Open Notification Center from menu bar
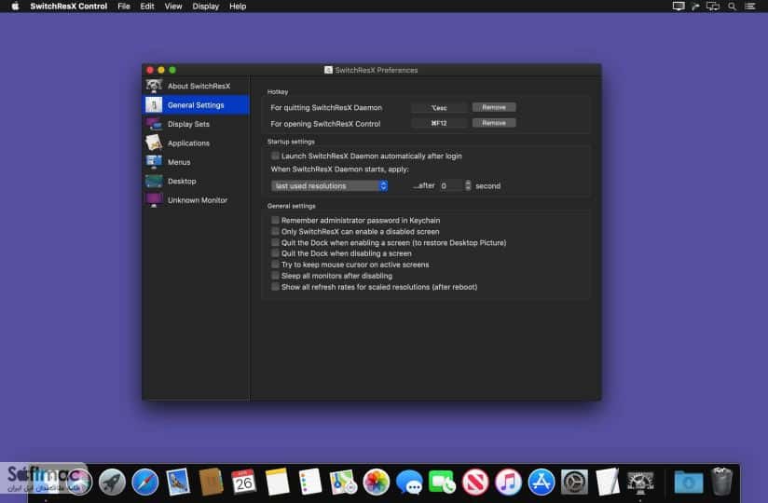Screen dimensions: 768x503 point(750,7)
